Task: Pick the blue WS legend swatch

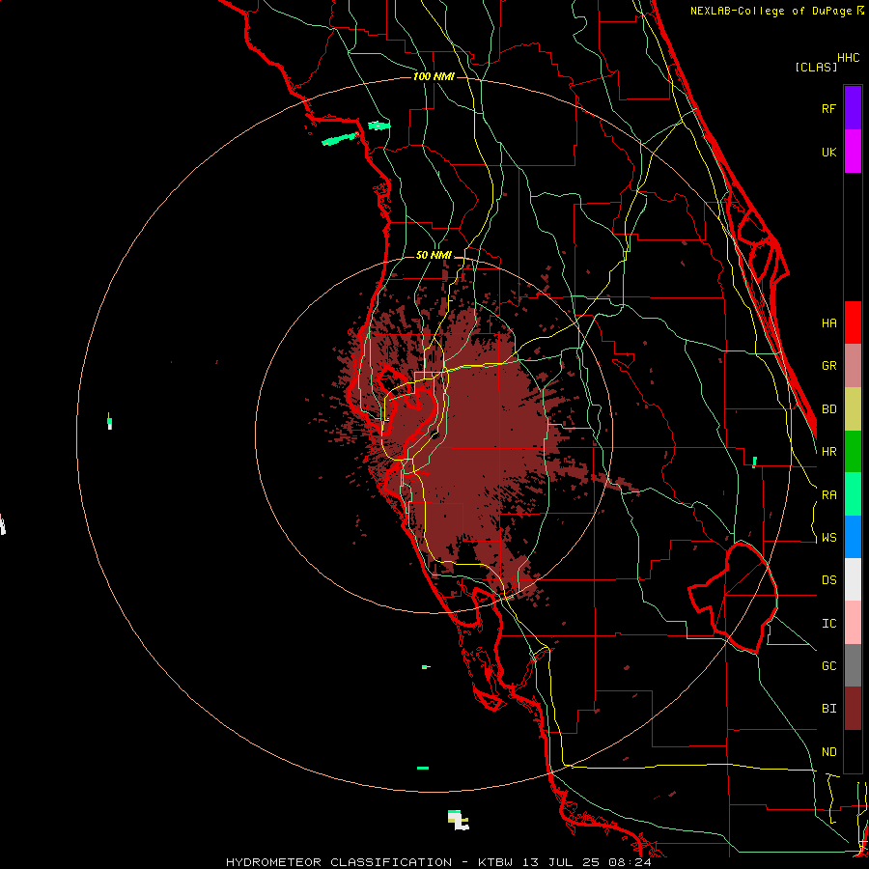Action: (x=853, y=537)
